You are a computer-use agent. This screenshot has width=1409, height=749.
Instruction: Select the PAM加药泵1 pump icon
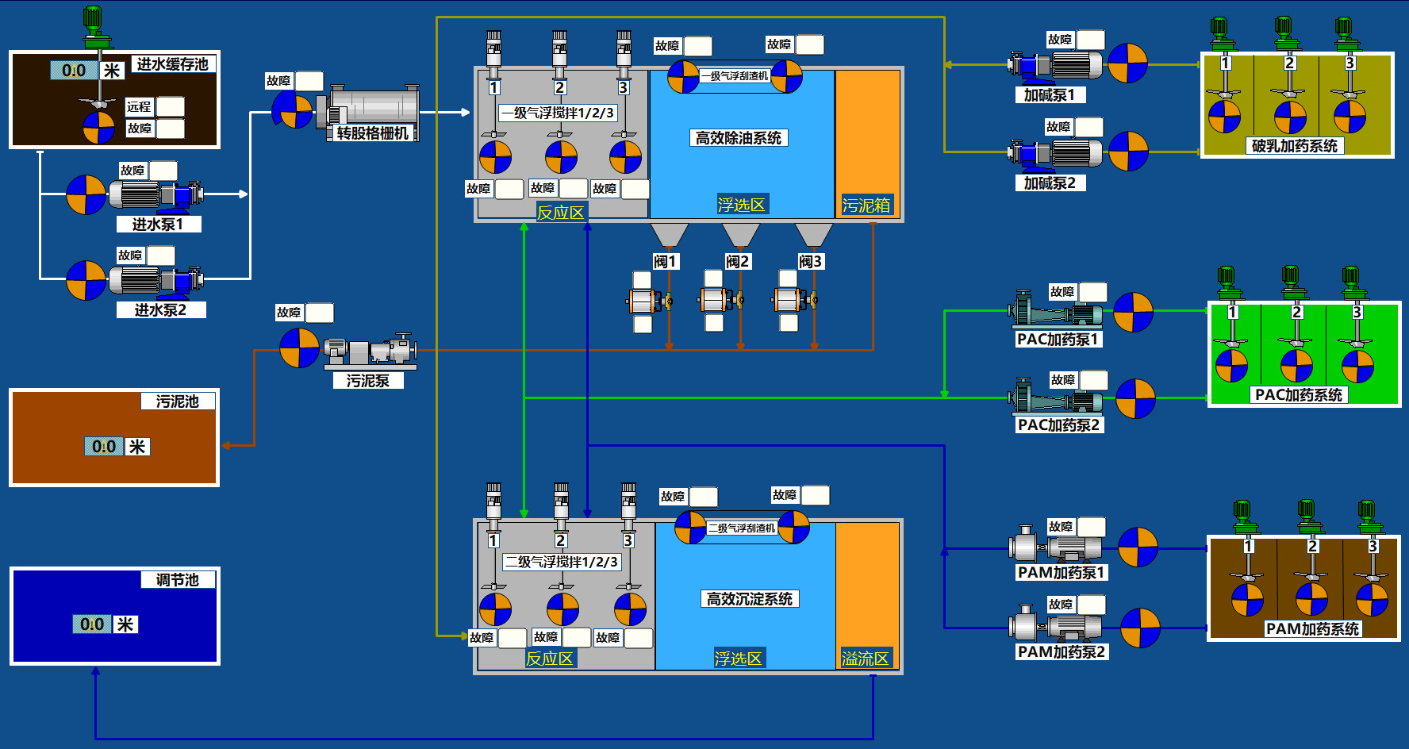coord(1055,547)
